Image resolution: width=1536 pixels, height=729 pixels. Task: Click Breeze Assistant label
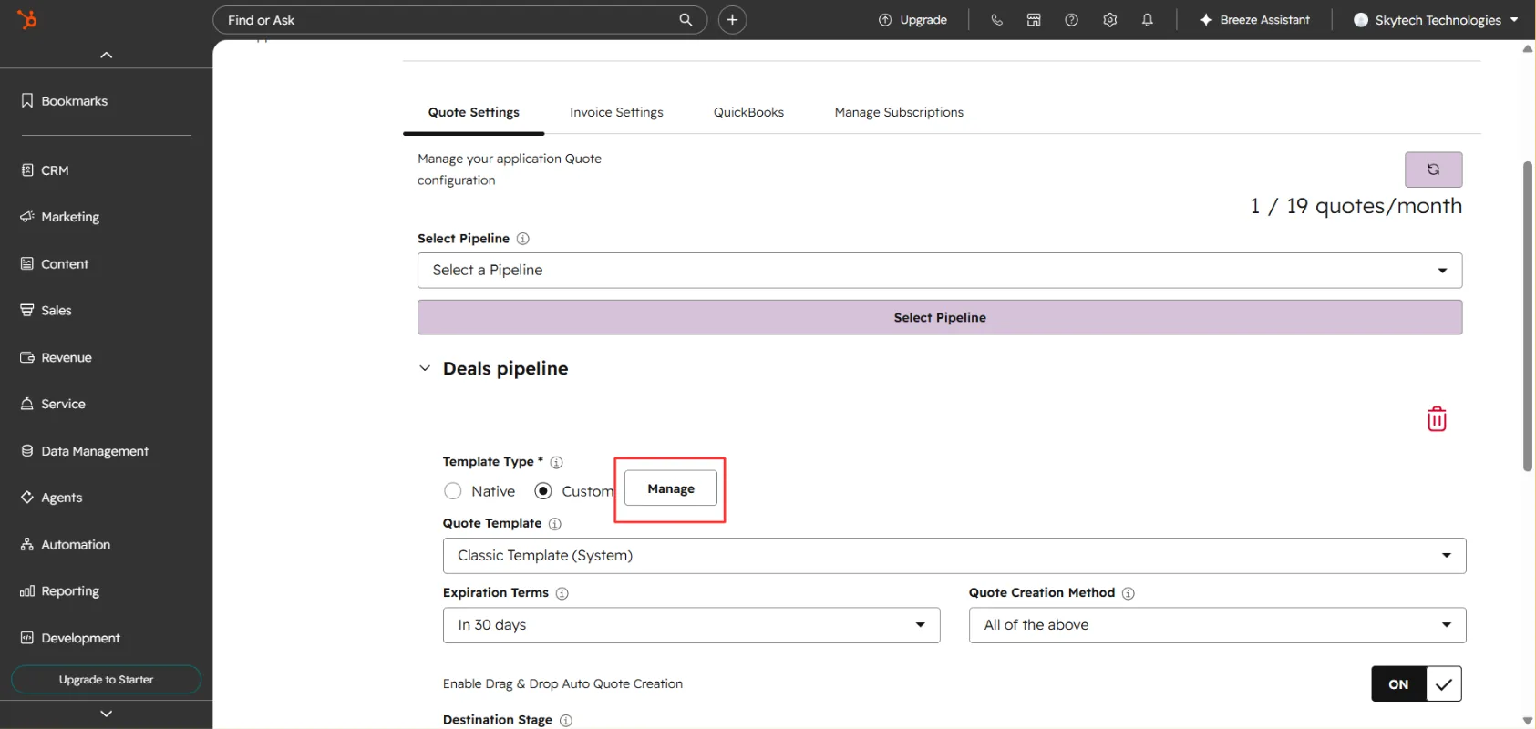(1264, 20)
